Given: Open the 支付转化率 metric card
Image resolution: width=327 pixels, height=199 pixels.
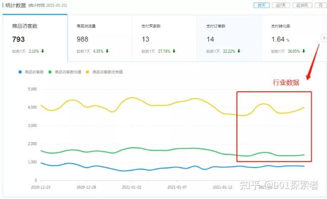Looking at the screenshot, I should (294, 38).
